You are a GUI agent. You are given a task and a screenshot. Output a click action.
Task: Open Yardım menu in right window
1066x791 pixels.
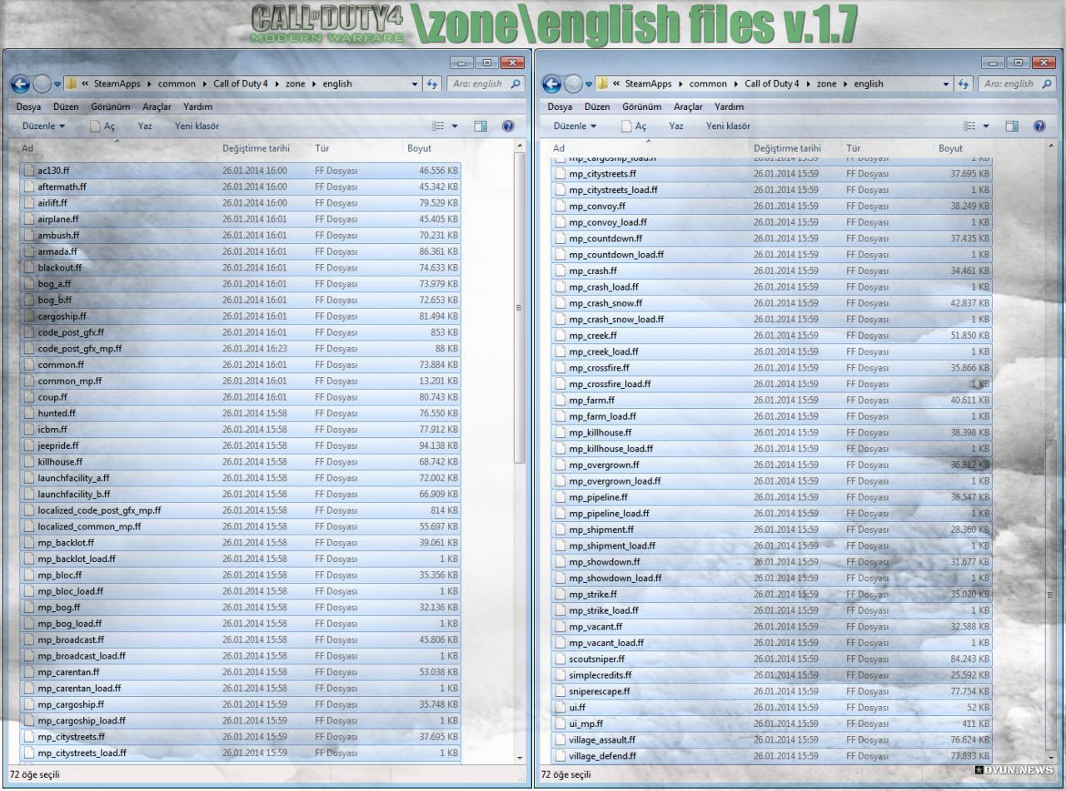pyautogui.click(x=730, y=107)
